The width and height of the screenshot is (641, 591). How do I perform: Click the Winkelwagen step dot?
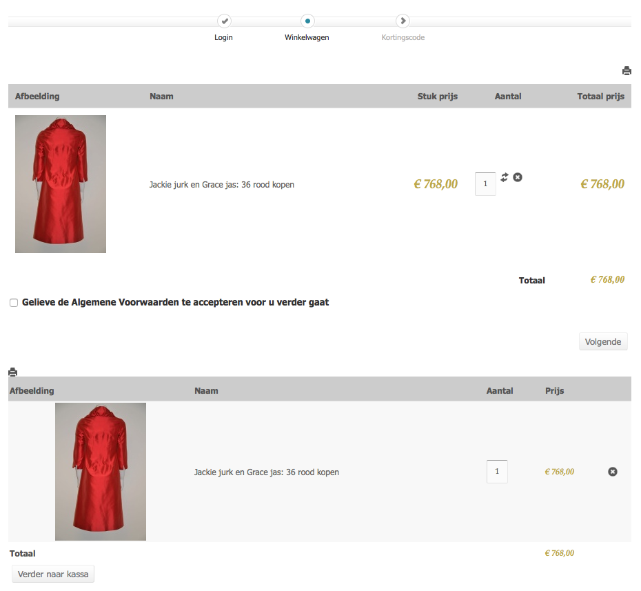[307, 21]
